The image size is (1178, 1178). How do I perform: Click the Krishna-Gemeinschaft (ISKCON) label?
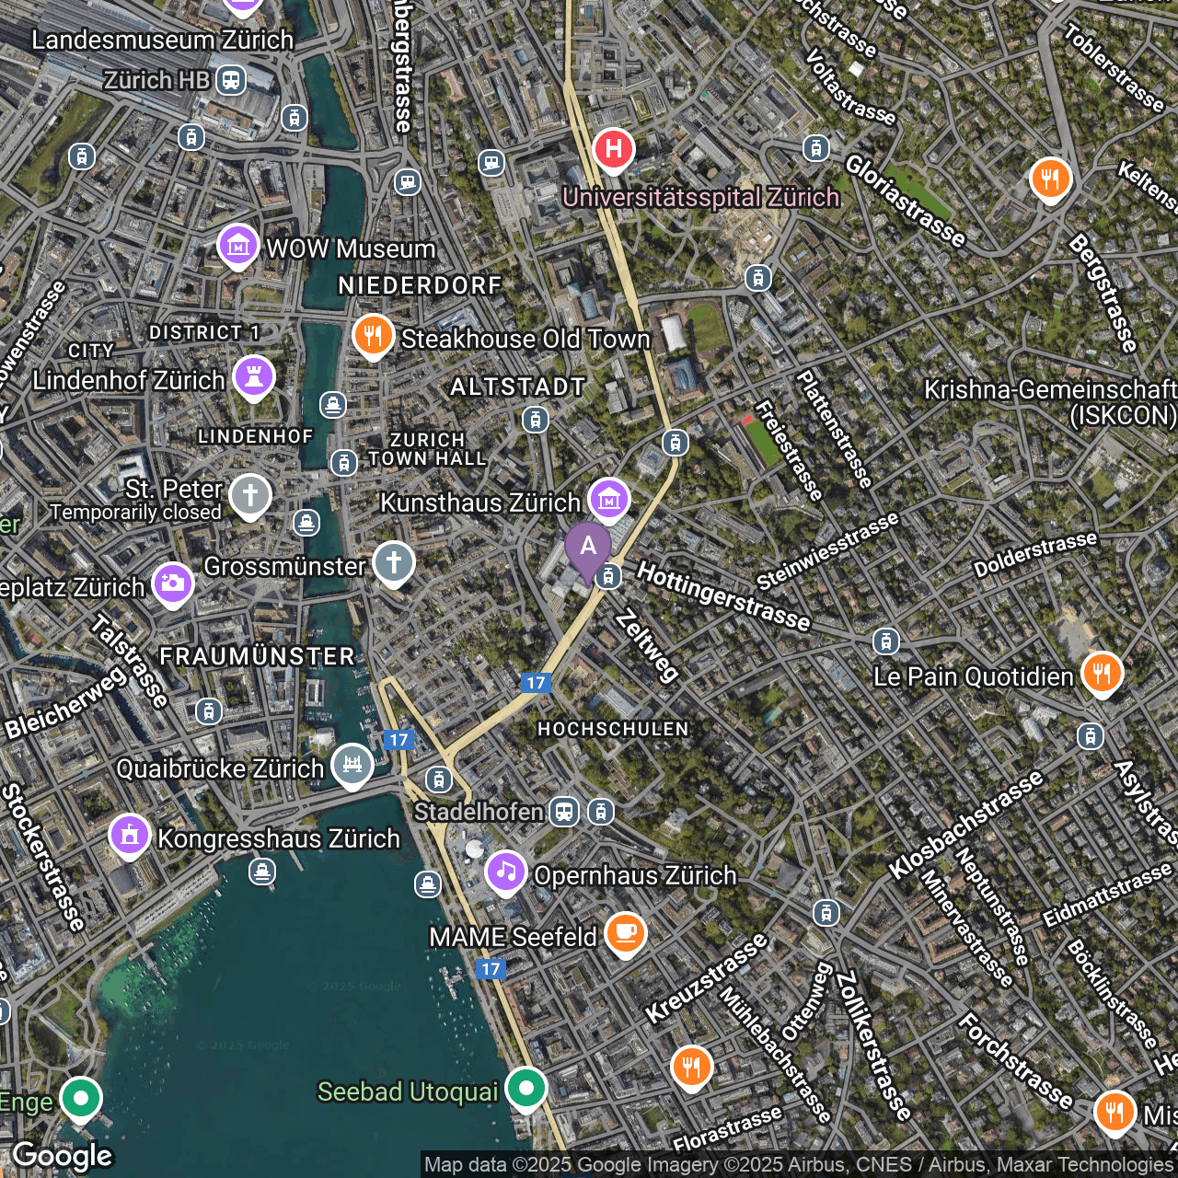coord(1051,402)
